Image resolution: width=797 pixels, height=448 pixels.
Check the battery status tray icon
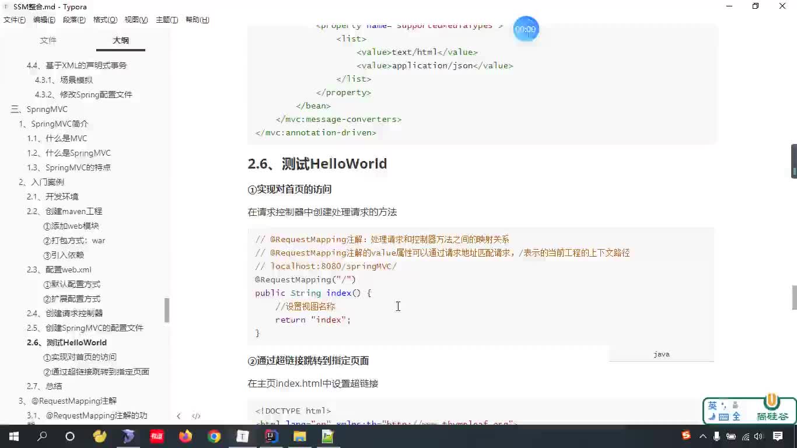(730, 436)
